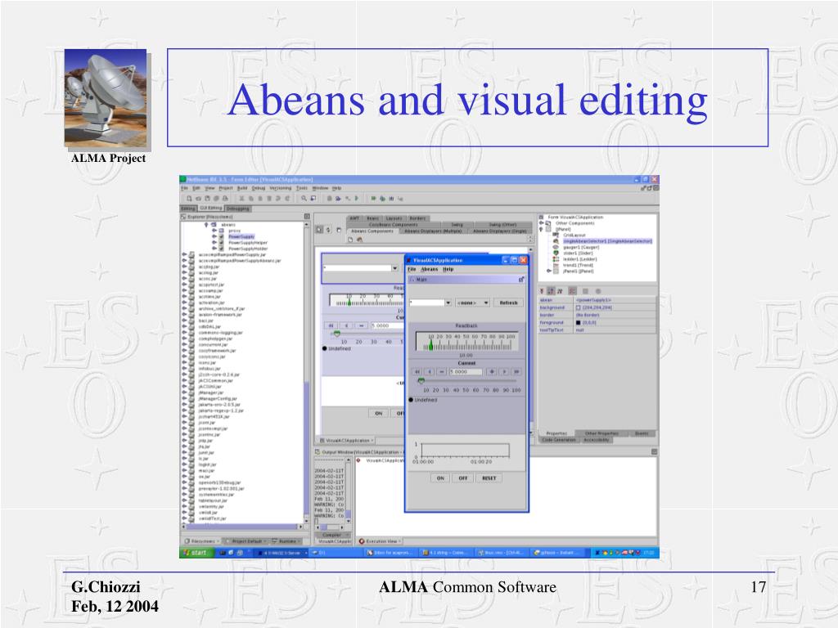Open the Build menu of NetBeans
Viewport: 838px width, 628px height.
pos(242,188)
